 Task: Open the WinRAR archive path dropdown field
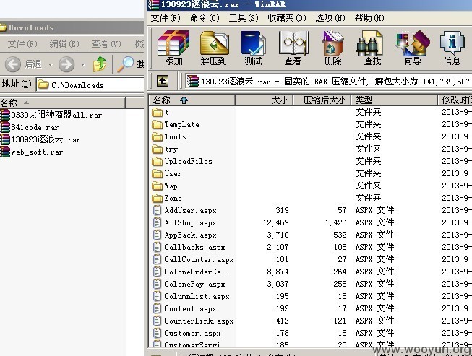click(328, 81)
